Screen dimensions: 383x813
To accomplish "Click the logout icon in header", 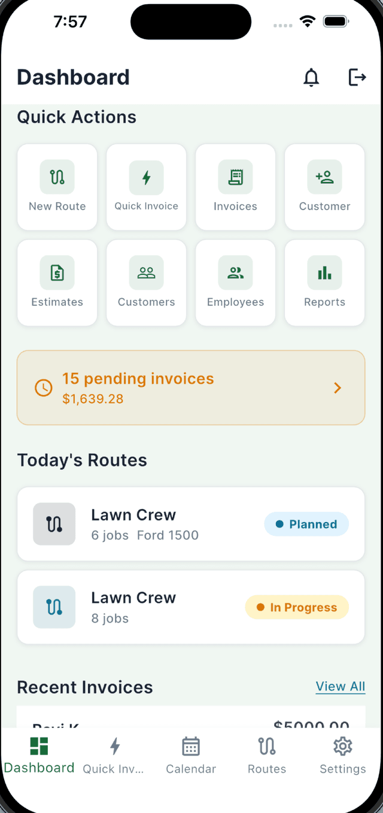I will click(x=357, y=78).
